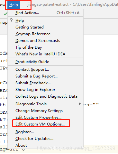The width and height of the screenshot is (118, 154).
Task: Open What's New in IntelliJ IDEA
Action: 46,54
